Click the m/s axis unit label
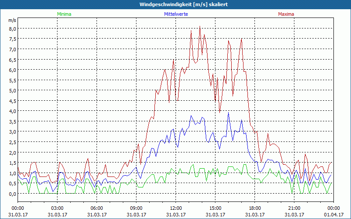351x219 pixels. pyautogui.click(x=12, y=21)
